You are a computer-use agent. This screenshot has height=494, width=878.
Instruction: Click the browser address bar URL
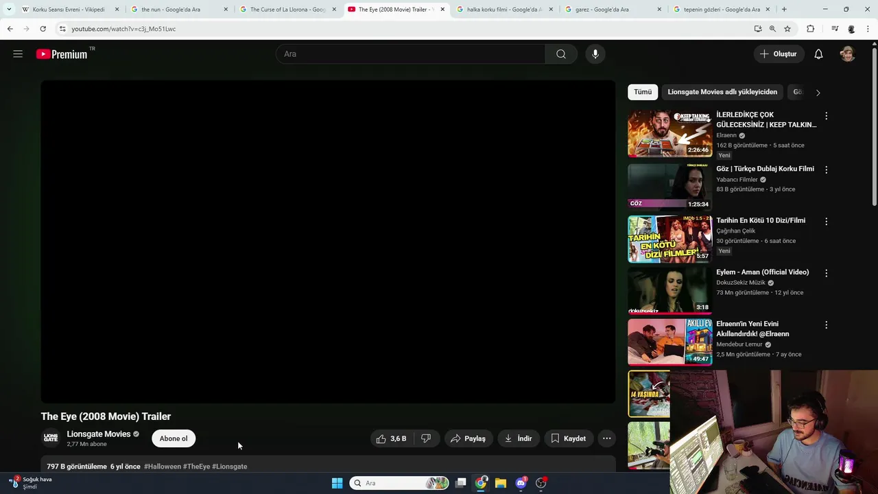123,29
